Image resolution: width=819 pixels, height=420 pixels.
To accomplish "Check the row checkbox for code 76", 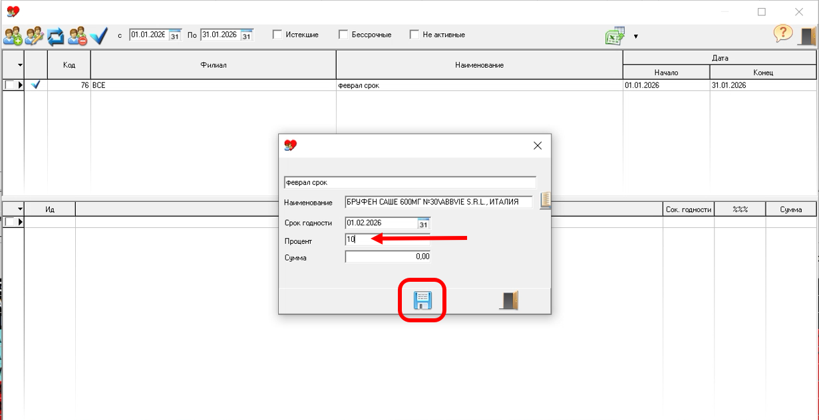I will point(9,85).
